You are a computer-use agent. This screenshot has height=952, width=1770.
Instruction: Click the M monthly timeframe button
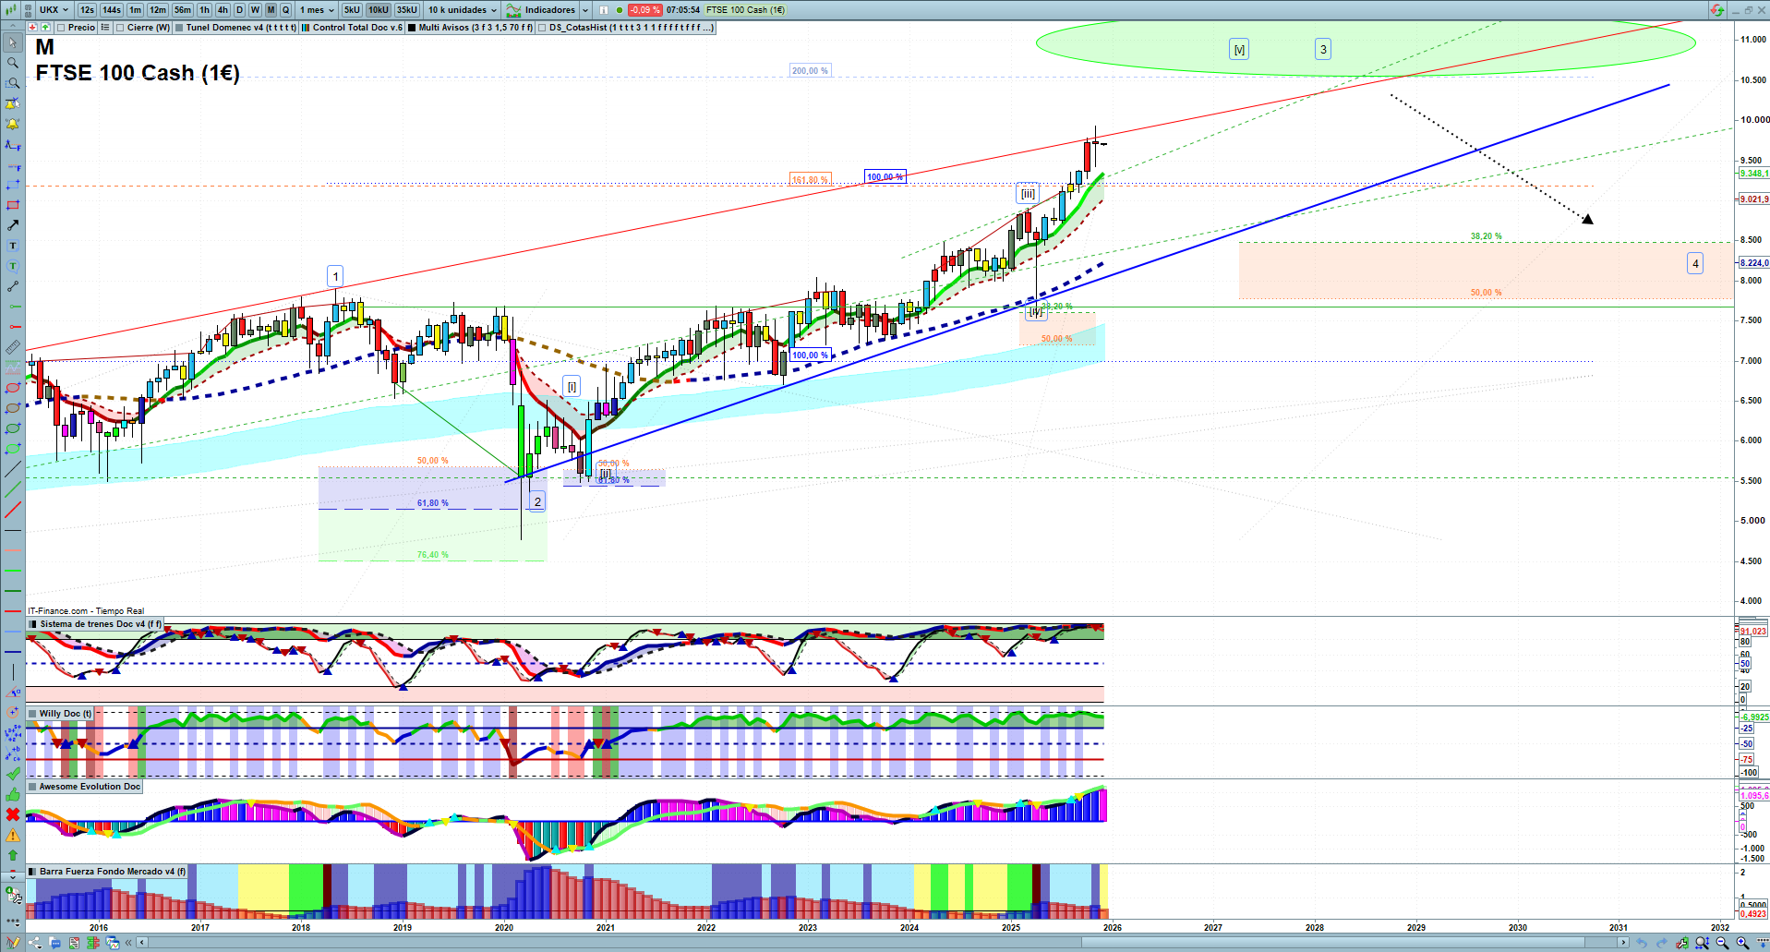tap(271, 10)
